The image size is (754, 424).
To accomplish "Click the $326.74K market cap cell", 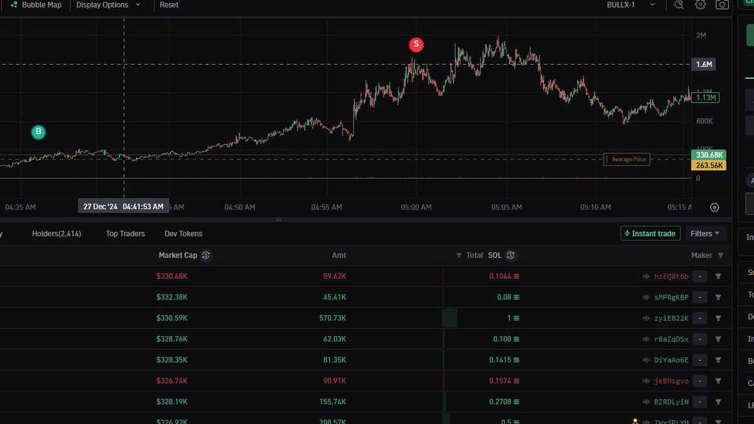I will (x=172, y=381).
